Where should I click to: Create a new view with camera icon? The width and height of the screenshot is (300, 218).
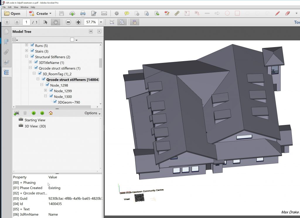pos(16,113)
